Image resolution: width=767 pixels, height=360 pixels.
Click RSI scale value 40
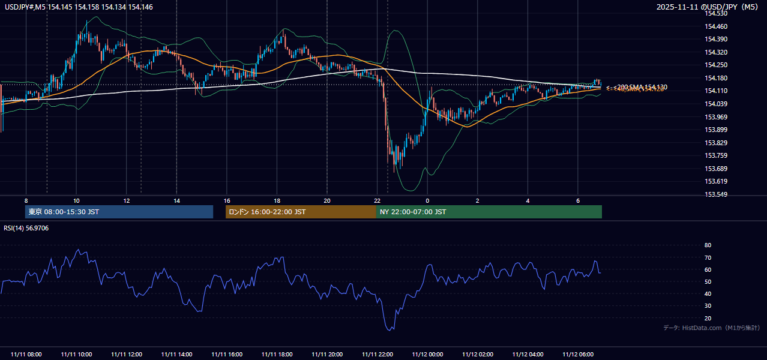point(708,293)
